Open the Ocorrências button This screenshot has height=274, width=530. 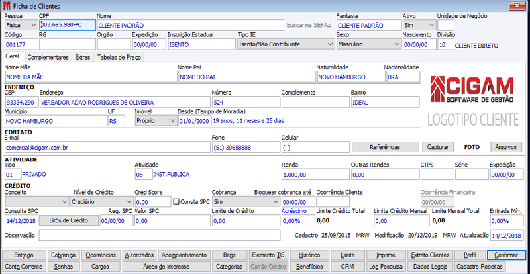[x=101, y=255]
